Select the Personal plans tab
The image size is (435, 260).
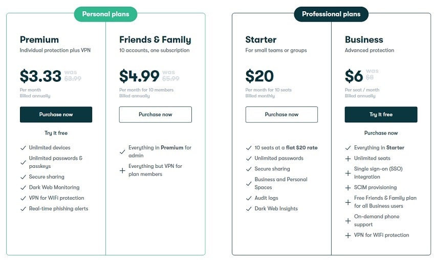[105, 14]
